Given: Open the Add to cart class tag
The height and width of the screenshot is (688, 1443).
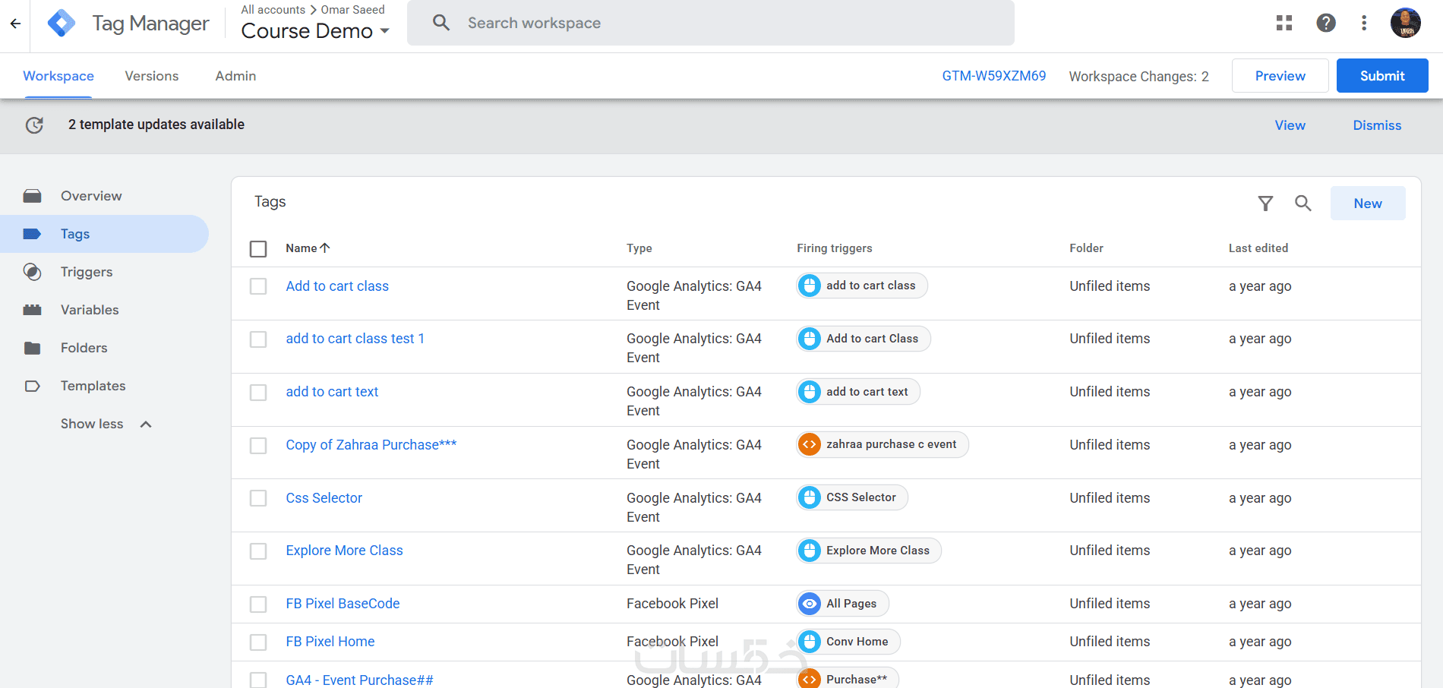Looking at the screenshot, I should [x=337, y=286].
